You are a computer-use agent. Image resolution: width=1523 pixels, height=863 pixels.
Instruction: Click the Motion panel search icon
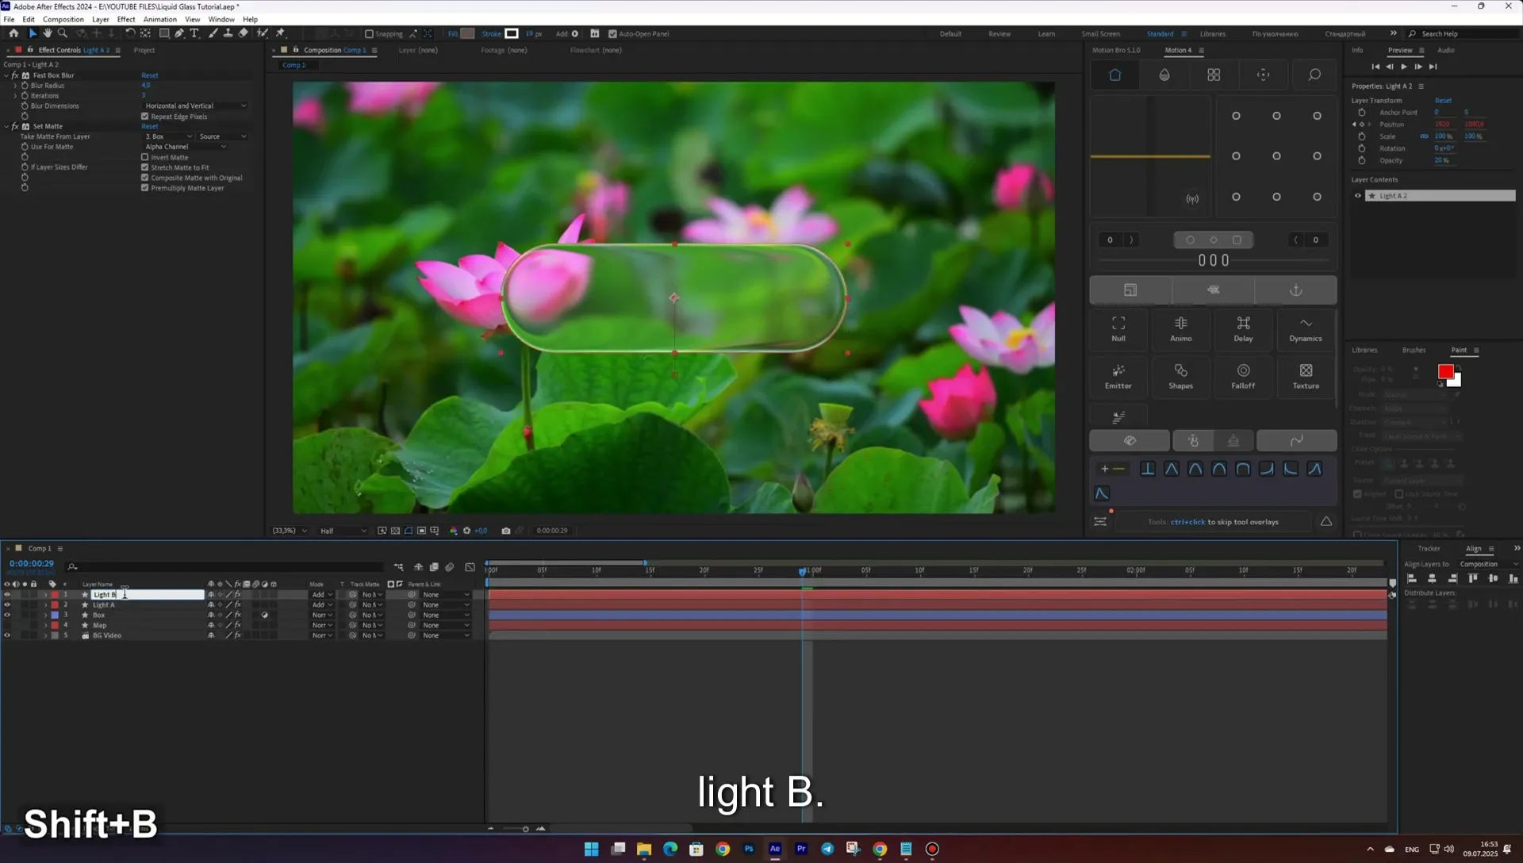pyautogui.click(x=1314, y=75)
